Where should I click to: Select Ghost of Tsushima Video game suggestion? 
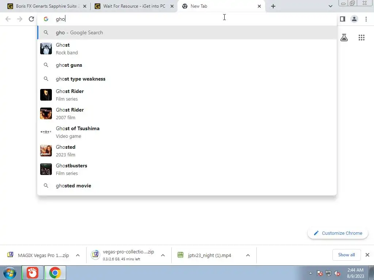(x=187, y=132)
